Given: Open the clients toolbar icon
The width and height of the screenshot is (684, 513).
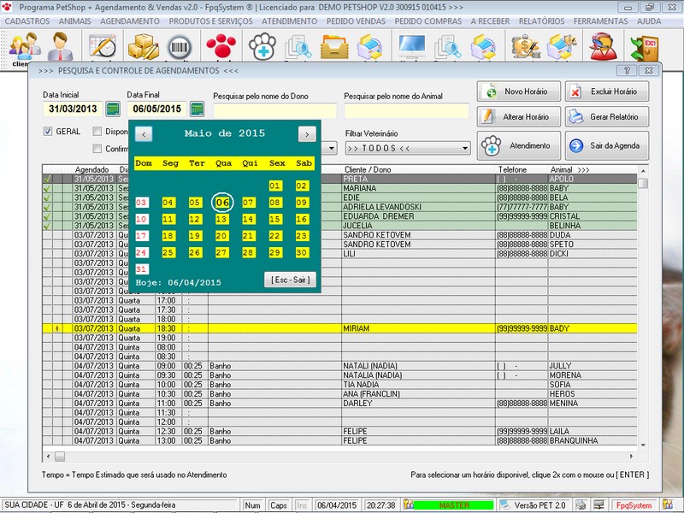Looking at the screenshot, I should pos(25,46).
